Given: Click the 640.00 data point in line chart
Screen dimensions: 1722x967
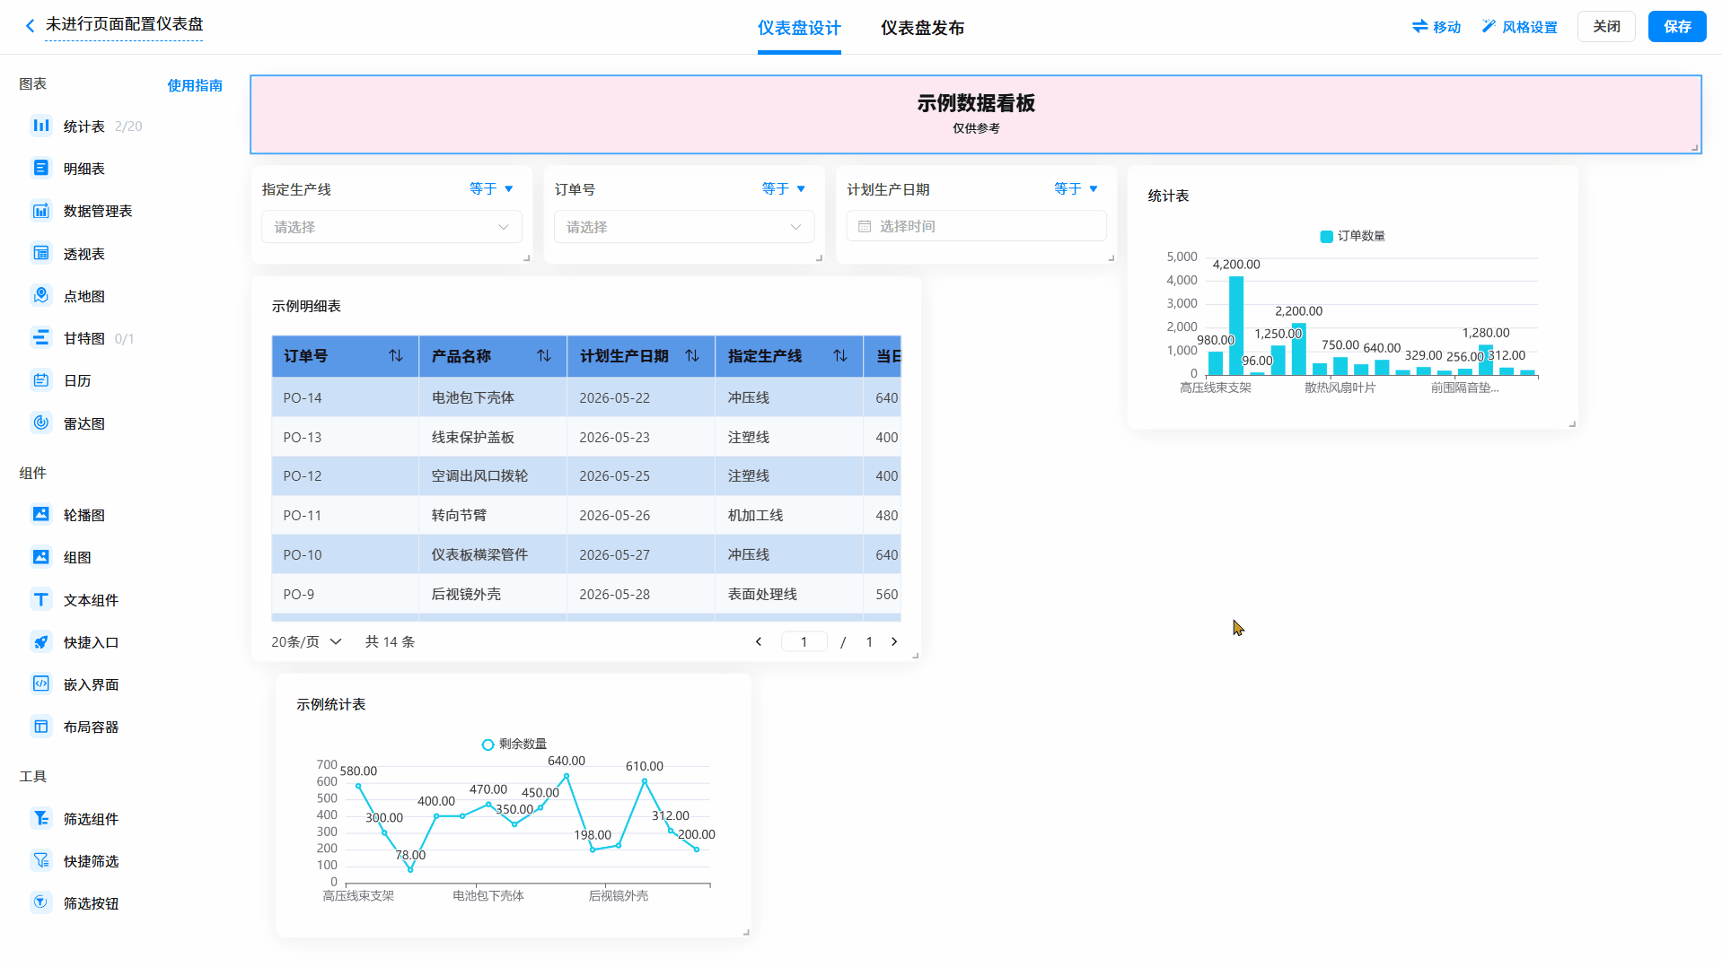Looking at the screenshot, I should coord(567,776).
